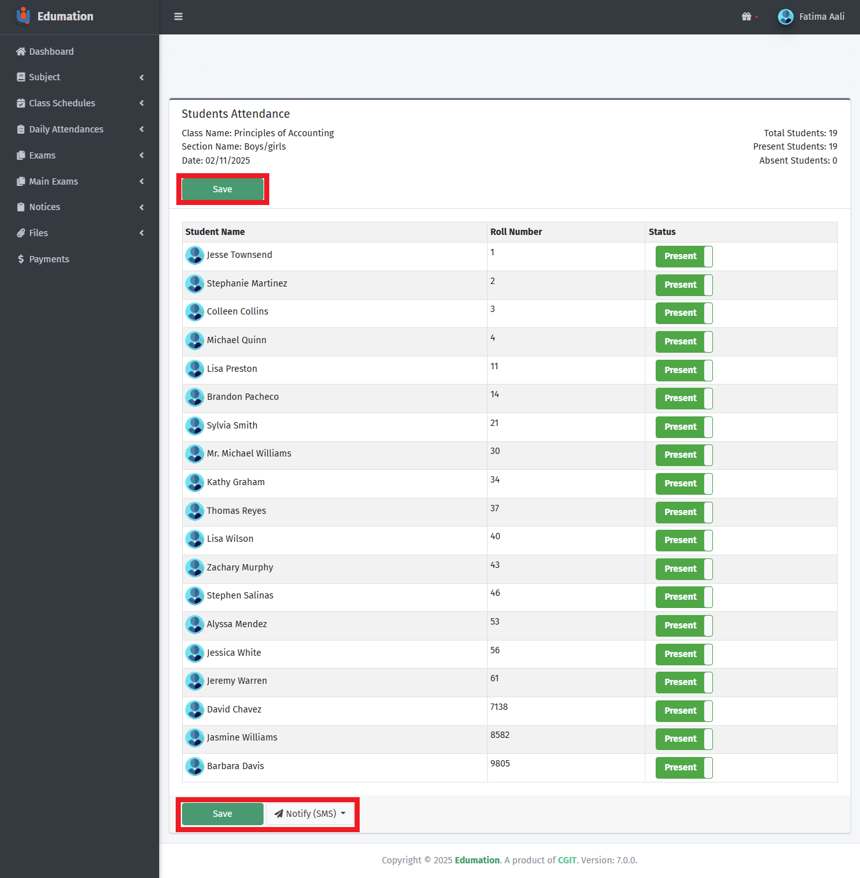Open the gift icon in header
Screen dimensions: 860x878
[747, 17]
